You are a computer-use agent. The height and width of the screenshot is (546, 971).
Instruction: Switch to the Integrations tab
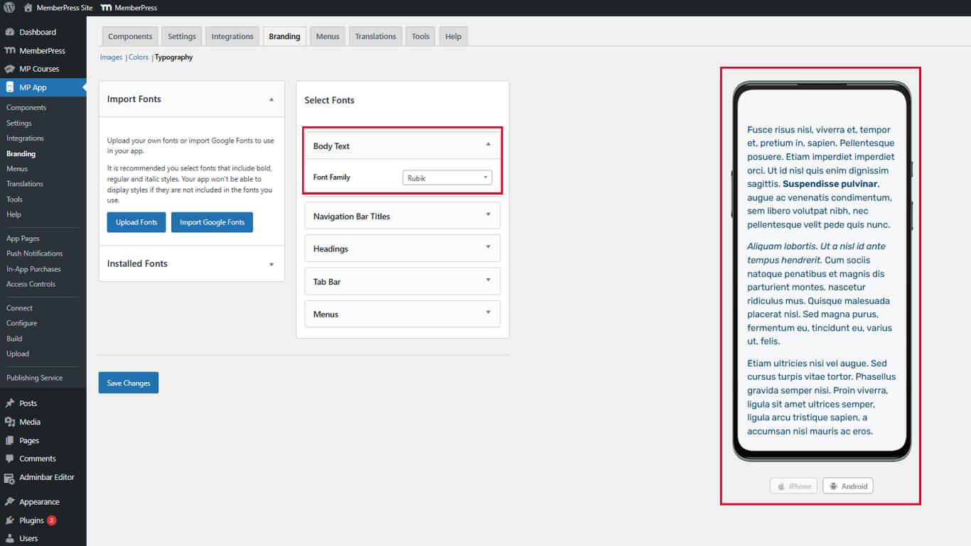(232, 36)
